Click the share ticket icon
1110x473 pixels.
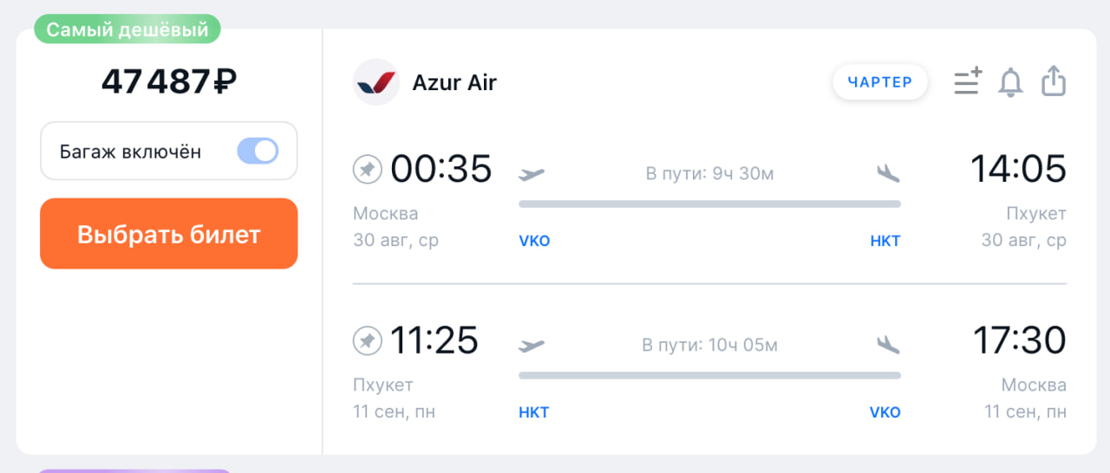coord(1053,81)
